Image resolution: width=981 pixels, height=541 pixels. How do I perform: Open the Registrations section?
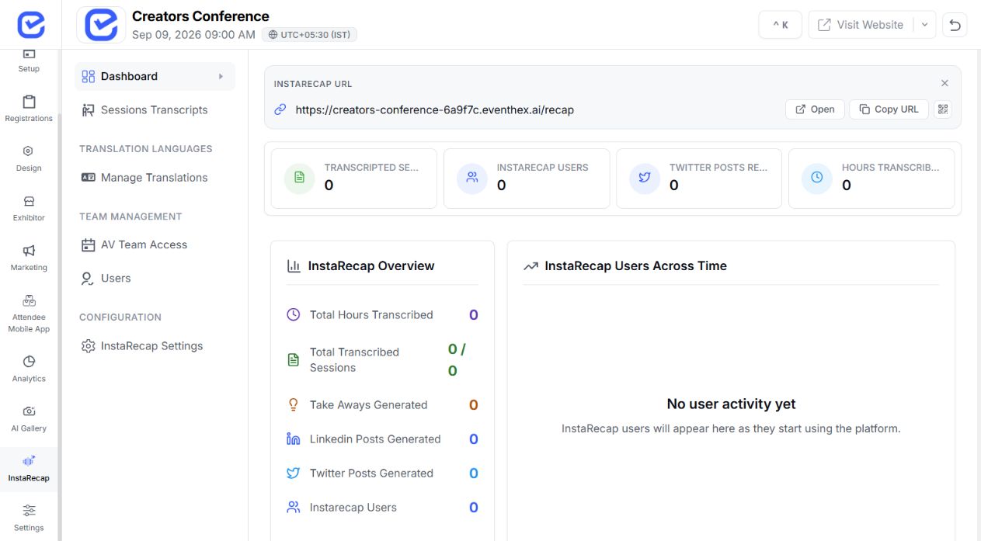[29, 109]
